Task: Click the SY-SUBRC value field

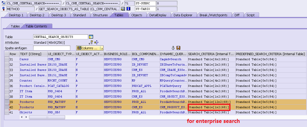Action: [167, 3]
